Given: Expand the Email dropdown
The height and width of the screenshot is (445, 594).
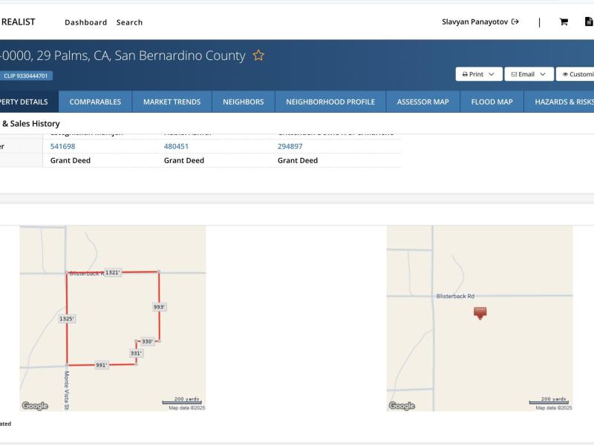Looking at the screenshot, I should point(529,74).
